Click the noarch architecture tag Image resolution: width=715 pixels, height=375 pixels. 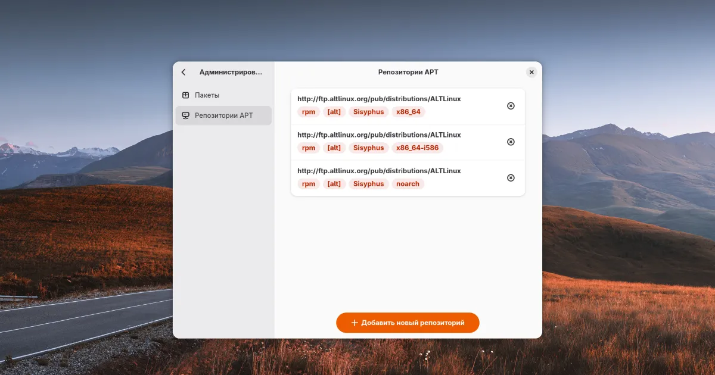(x=408, y=184)
